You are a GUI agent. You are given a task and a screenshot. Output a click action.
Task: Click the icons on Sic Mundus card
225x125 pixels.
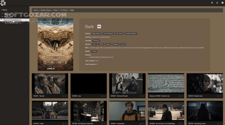pos(103,124)
